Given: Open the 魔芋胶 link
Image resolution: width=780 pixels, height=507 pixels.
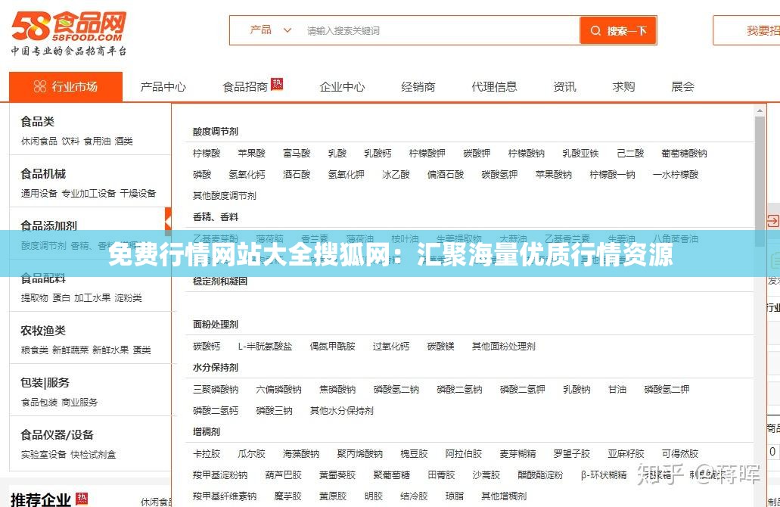Looking at the screenshot, I should tap(287, 496).
